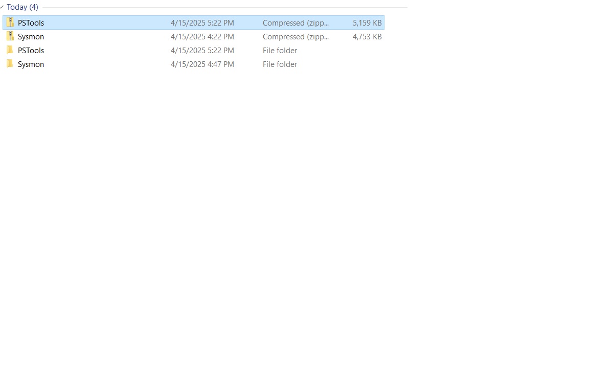
Task: Click the date of the PSTools file folder
Action: (x=202, y=50)
